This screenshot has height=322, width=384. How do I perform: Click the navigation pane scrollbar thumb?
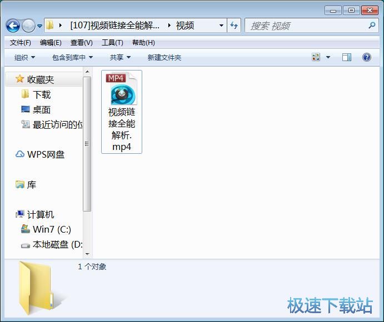click(x=87, y=144)
